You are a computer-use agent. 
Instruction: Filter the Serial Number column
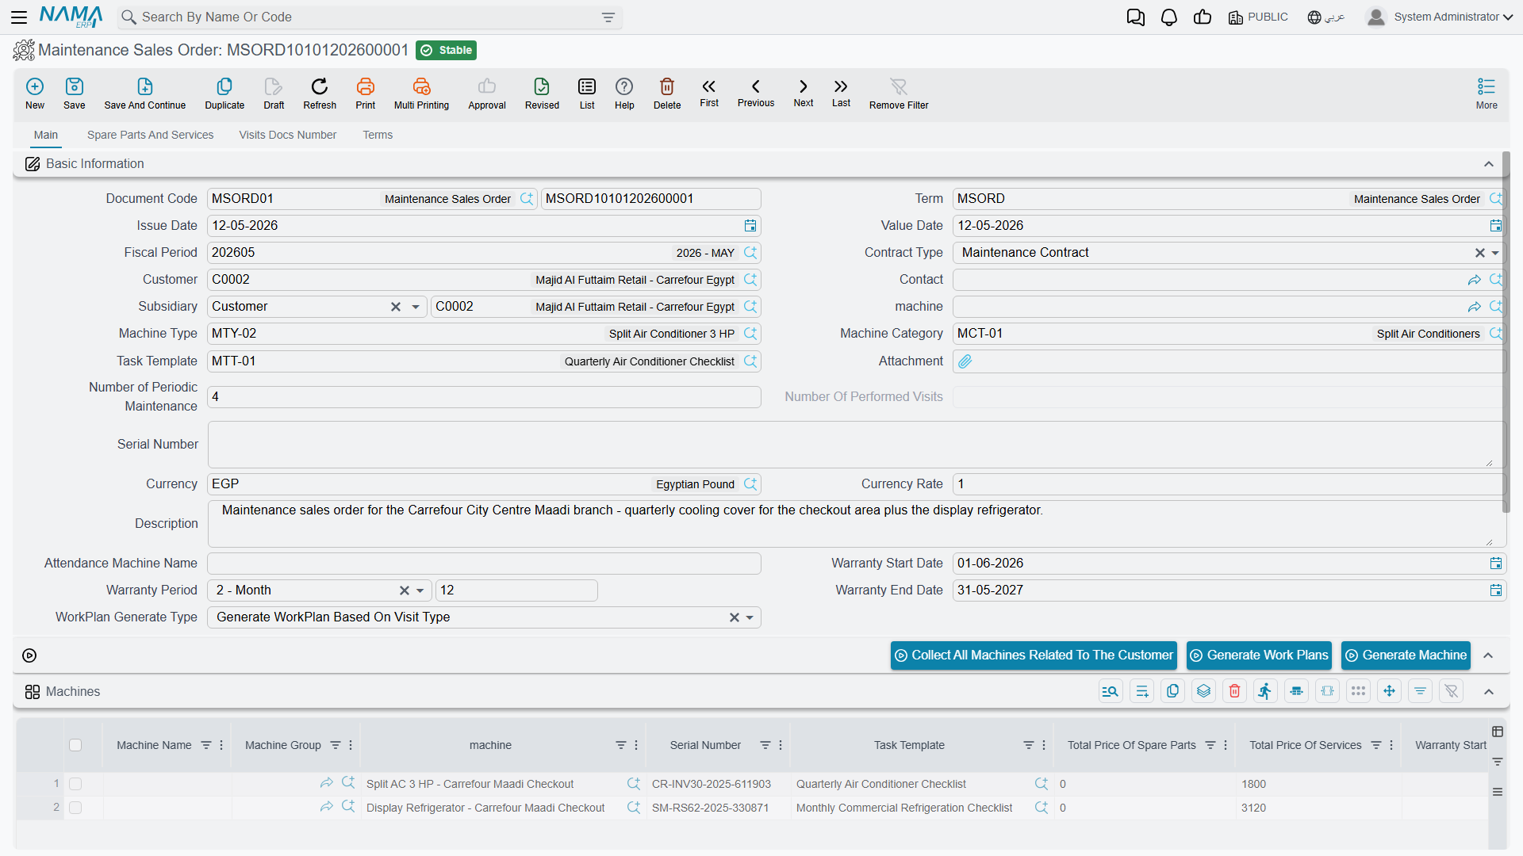[765, 745]
